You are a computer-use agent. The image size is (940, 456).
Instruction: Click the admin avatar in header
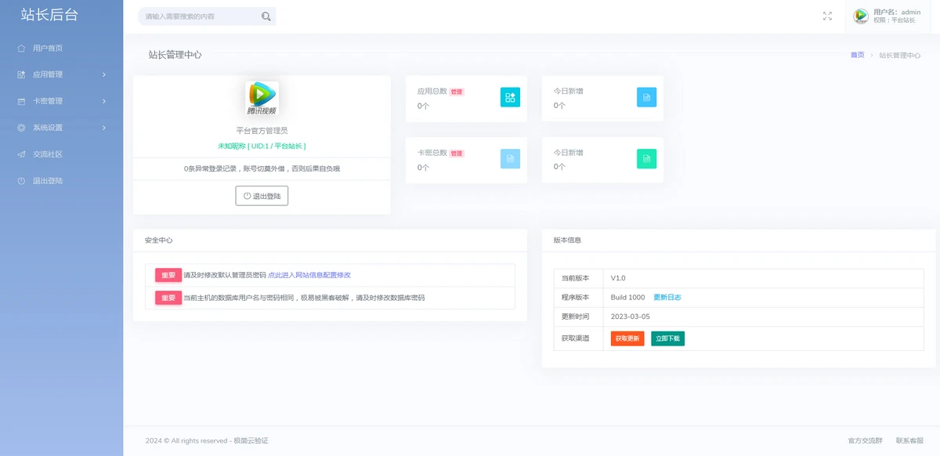861,16
